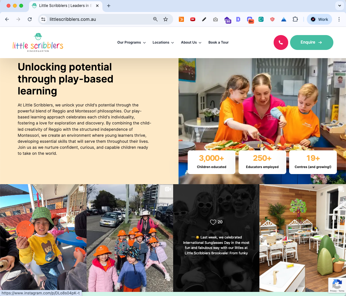
Task: Click the pink phone call button
Action: (281, 42)
